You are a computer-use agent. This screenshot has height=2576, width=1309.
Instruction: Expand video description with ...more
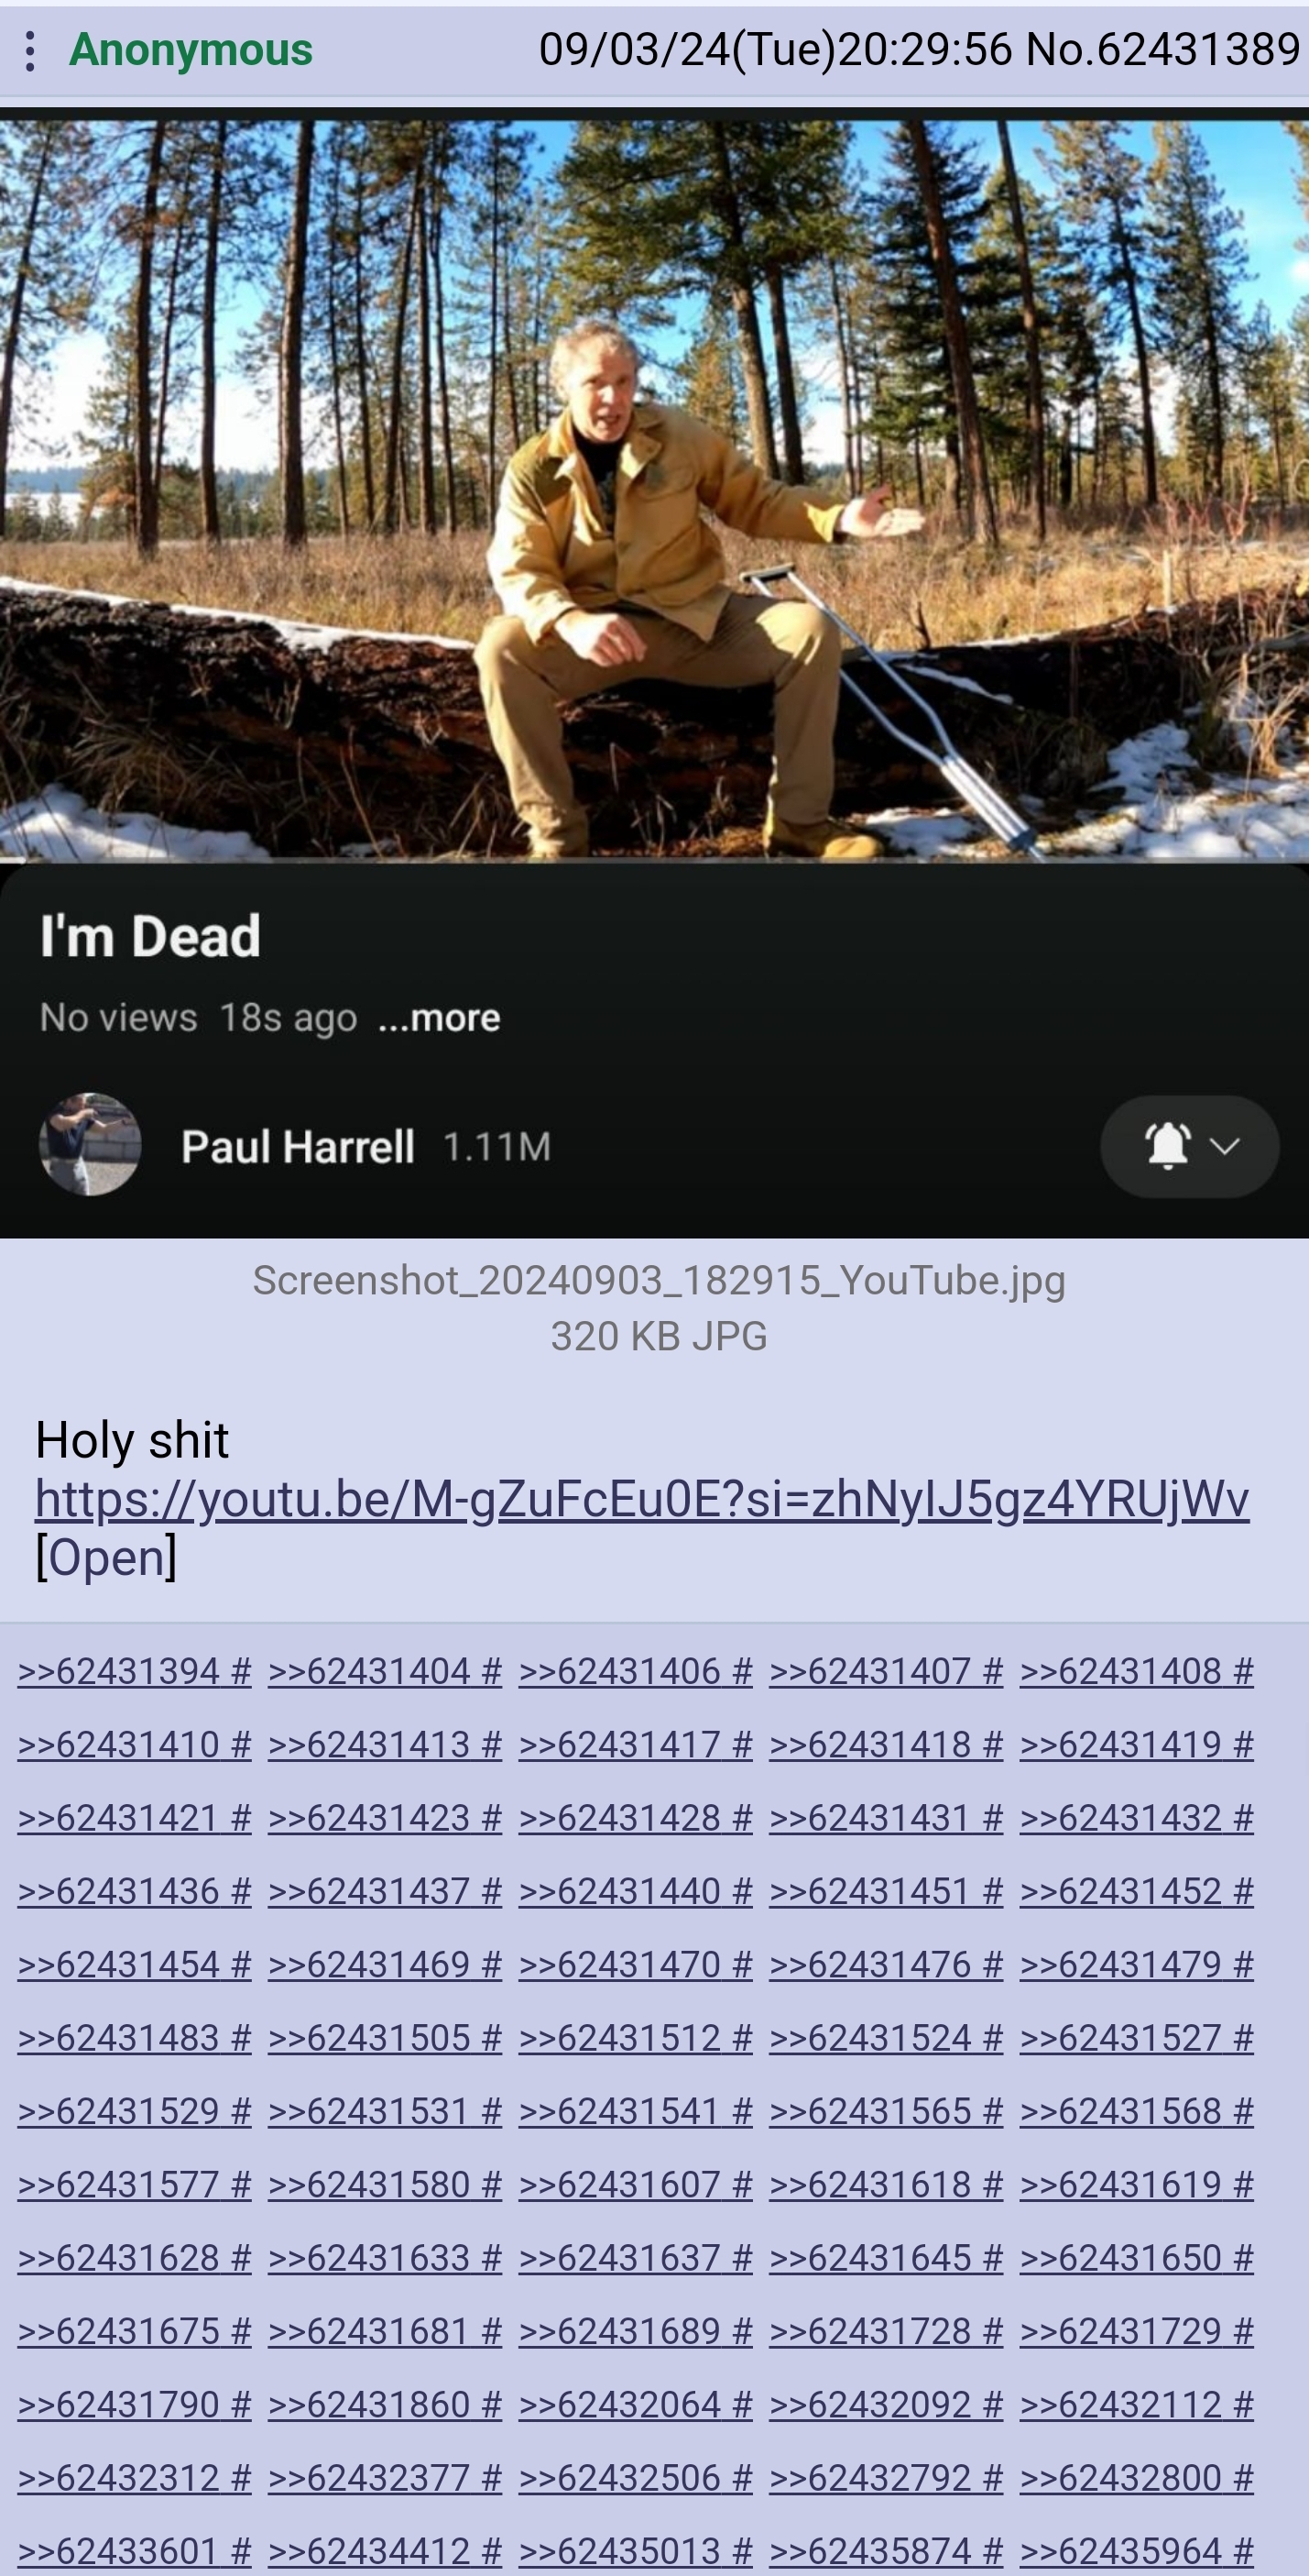439,1017
